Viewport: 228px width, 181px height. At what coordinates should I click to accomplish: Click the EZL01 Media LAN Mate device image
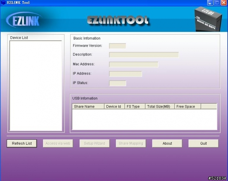[208, 19]
